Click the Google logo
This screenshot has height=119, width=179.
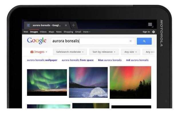point(37,41)
